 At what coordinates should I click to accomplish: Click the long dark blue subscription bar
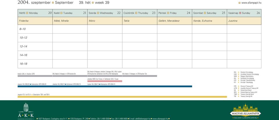tap(105, 86)
